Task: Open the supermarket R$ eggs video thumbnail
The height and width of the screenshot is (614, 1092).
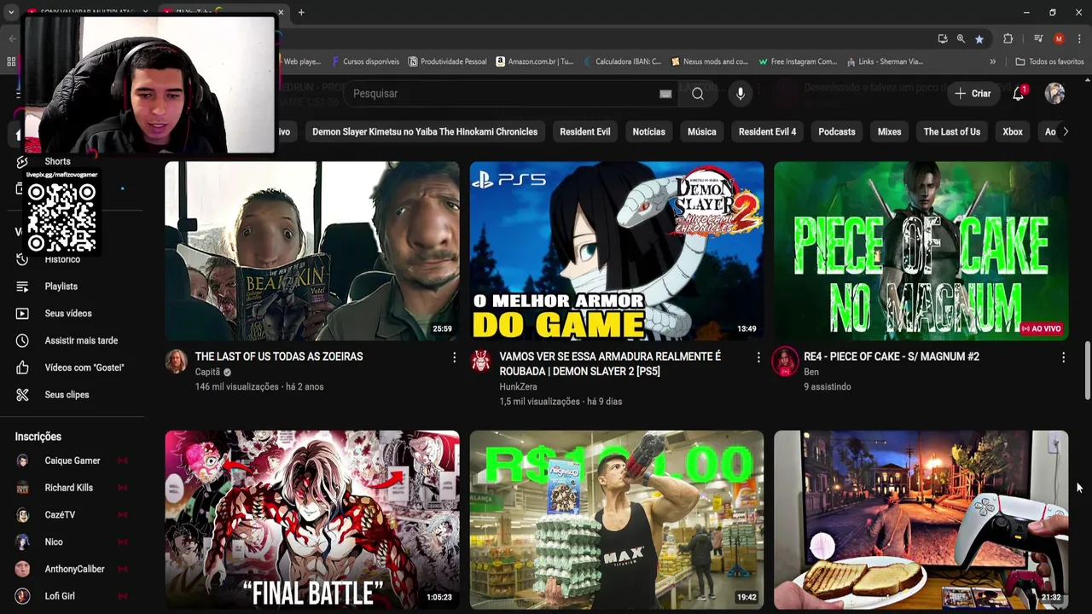Action: click(617, 519)
